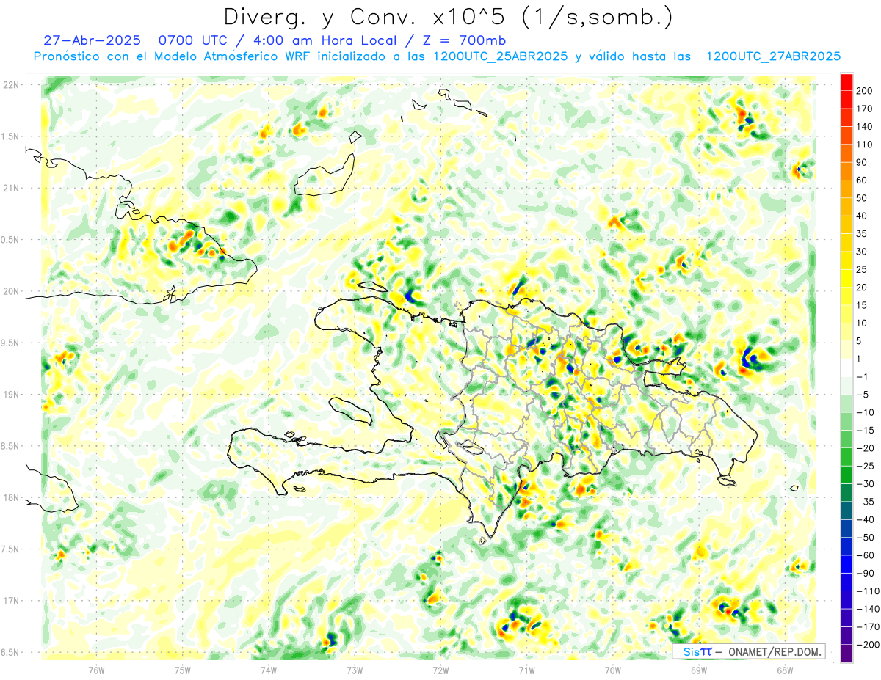Image resolution: width=881 pixels, height=680 pixels.
Task: Click the '19N' latitude label
Action: (x=10, y=395)
